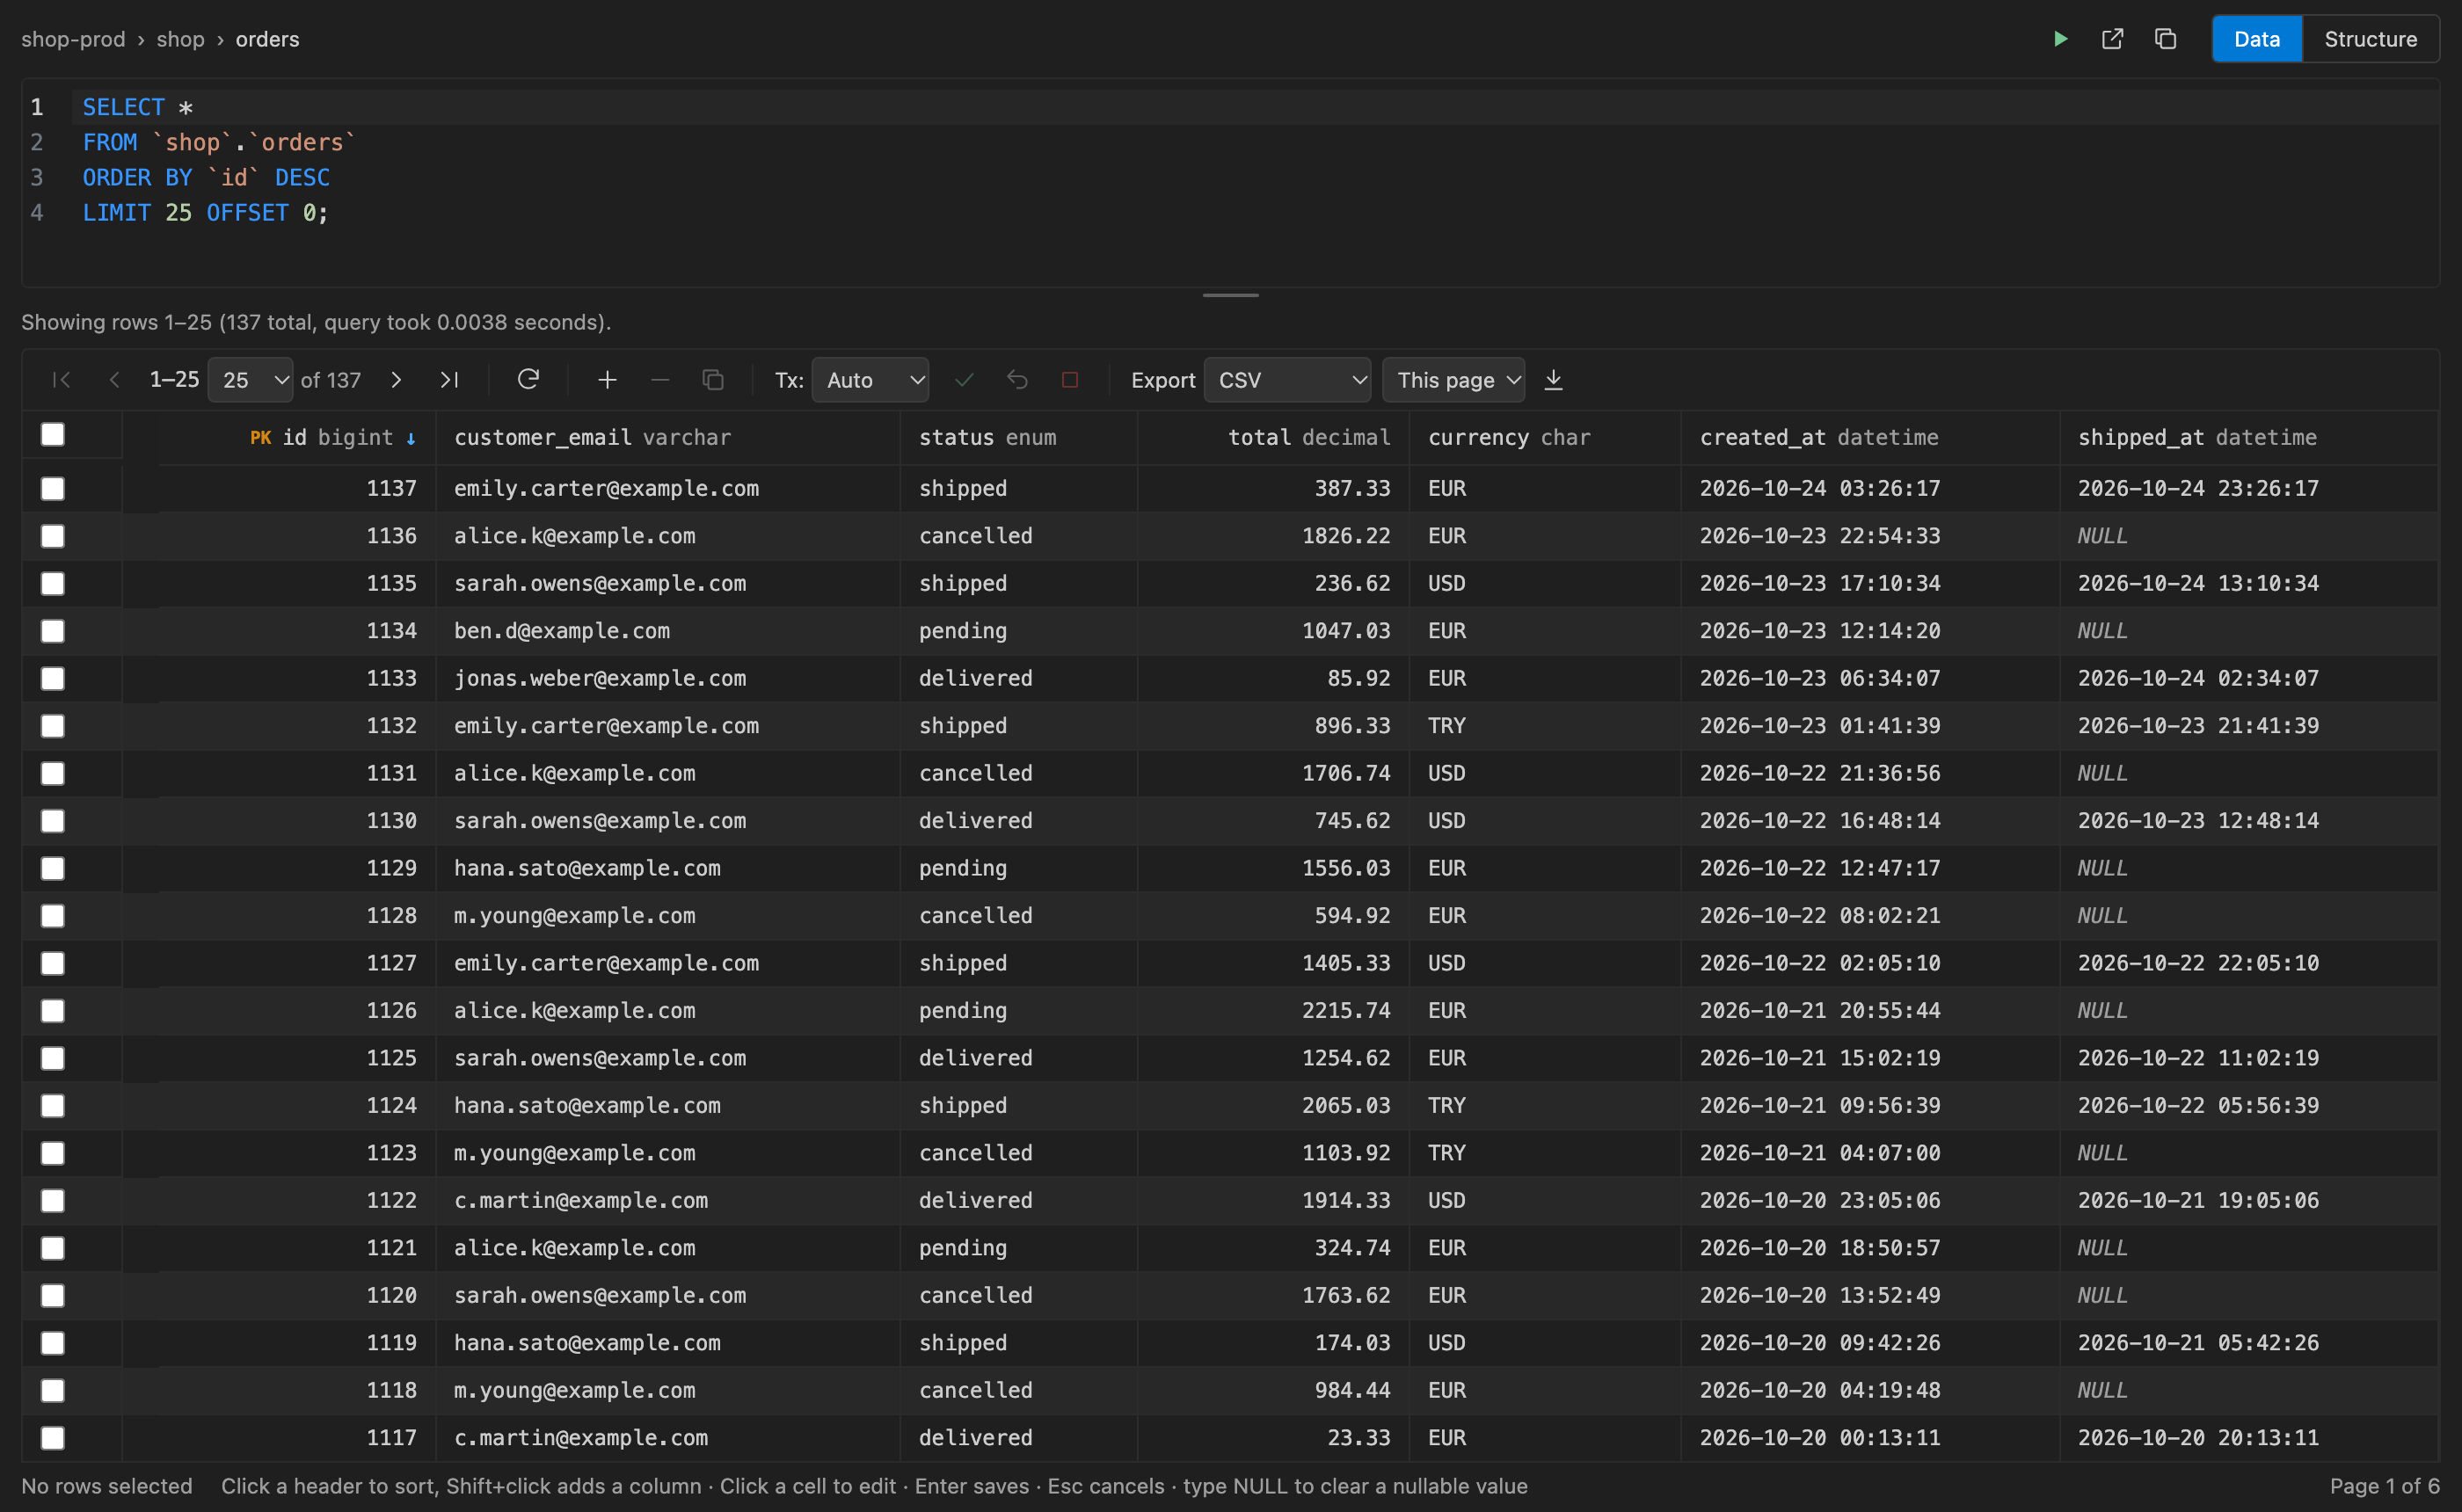
Task: Open the shop-prod breadcrumb
Action: coord(73,39)
